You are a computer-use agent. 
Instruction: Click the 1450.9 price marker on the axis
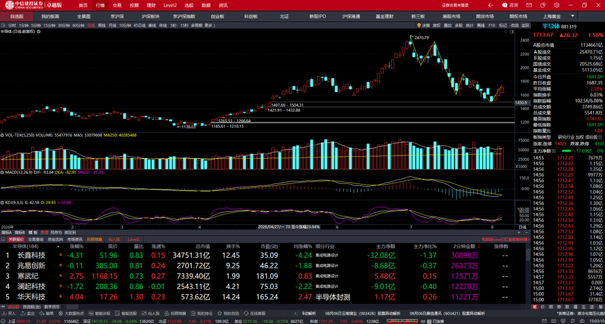pyautogui.click(x=521, y=102)
